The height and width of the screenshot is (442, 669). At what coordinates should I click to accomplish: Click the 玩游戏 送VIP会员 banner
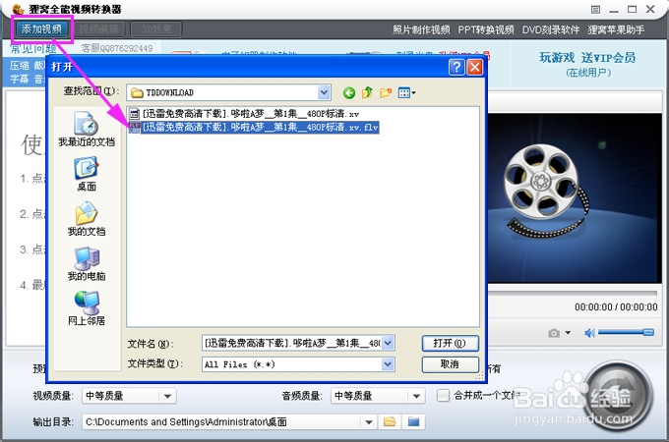click(x=587, y=64)
